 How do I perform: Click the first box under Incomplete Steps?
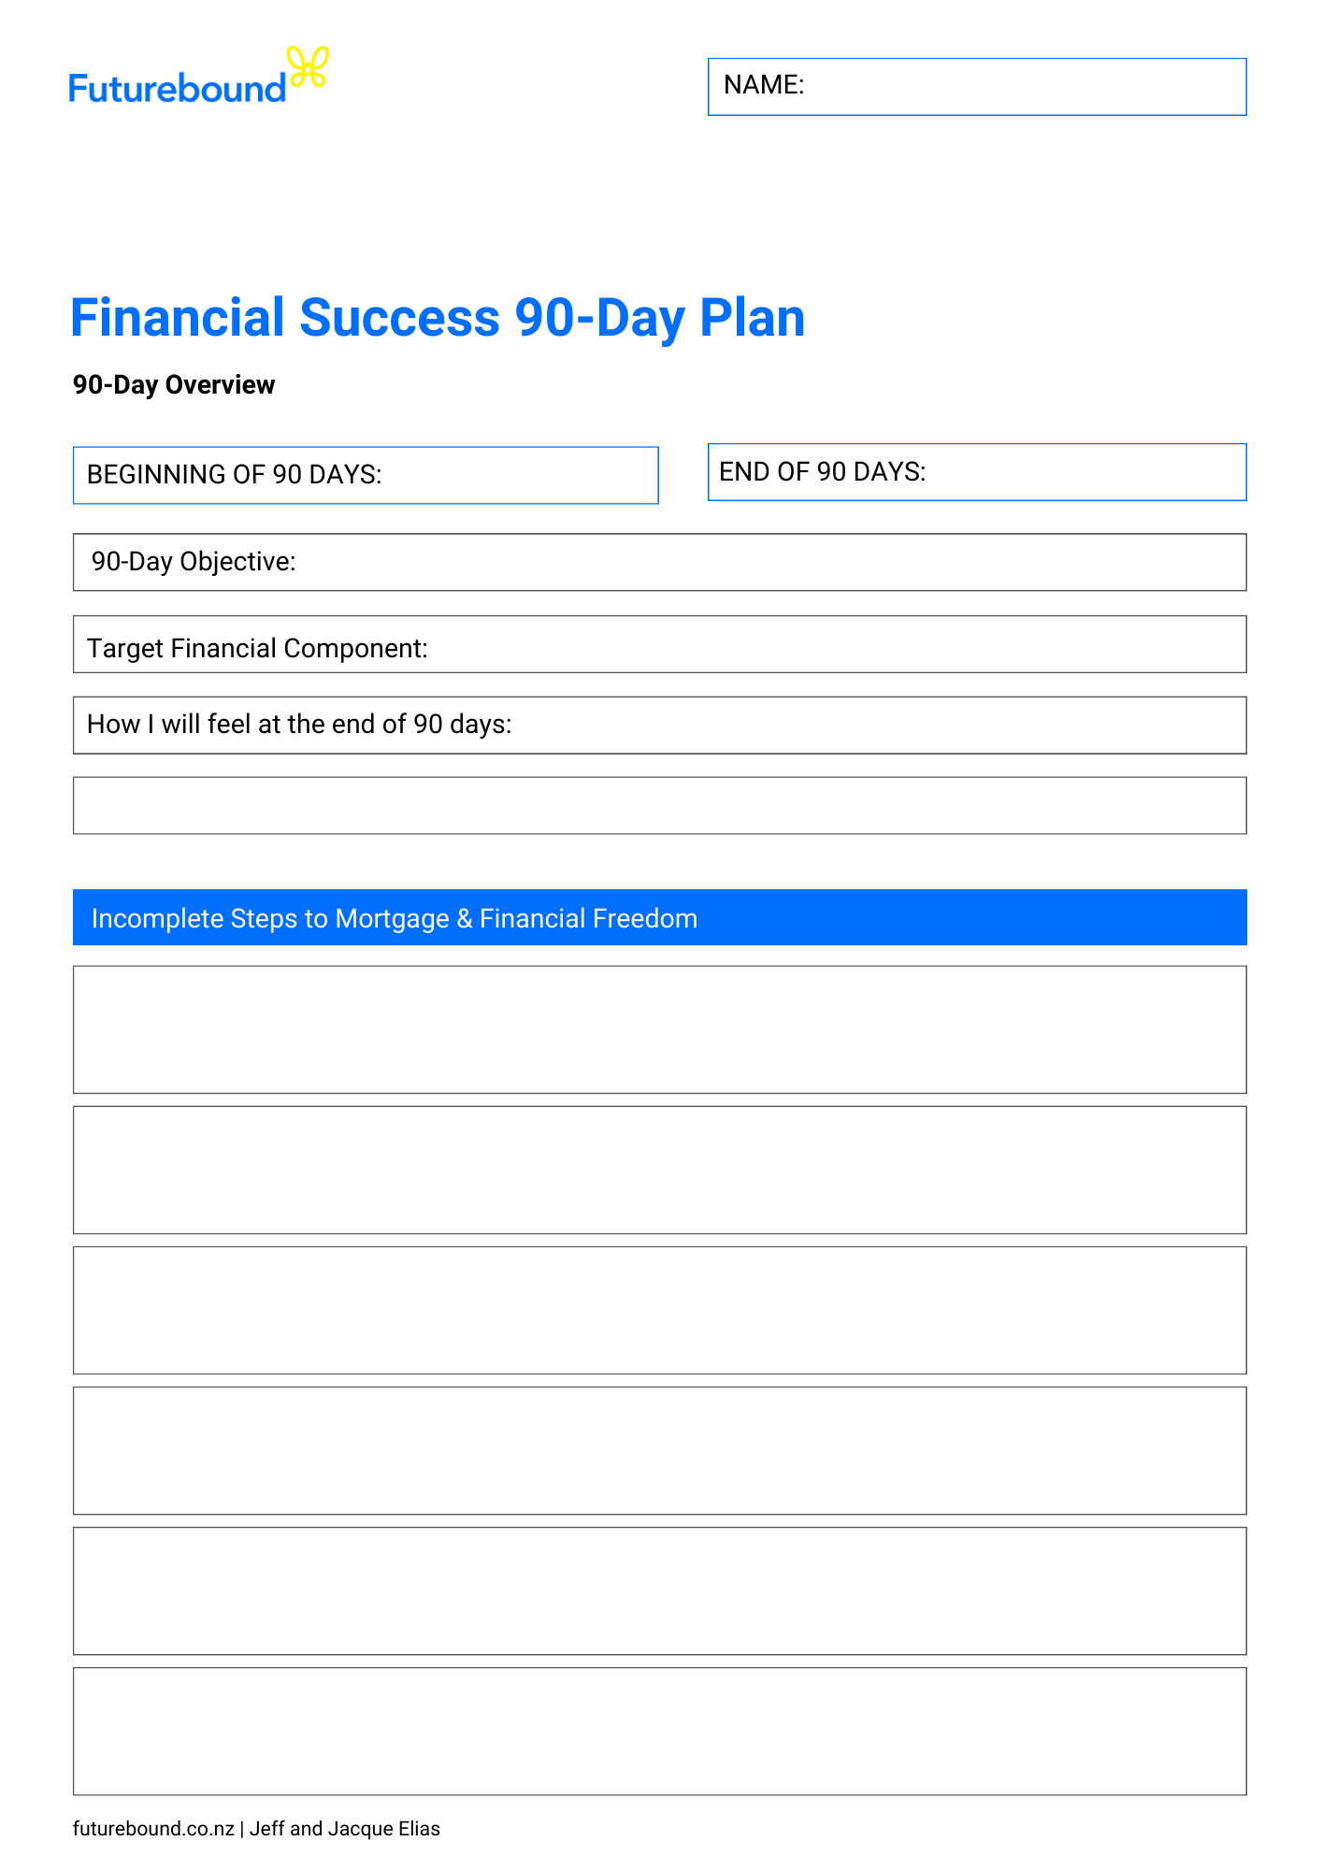tap(659, 1029)
